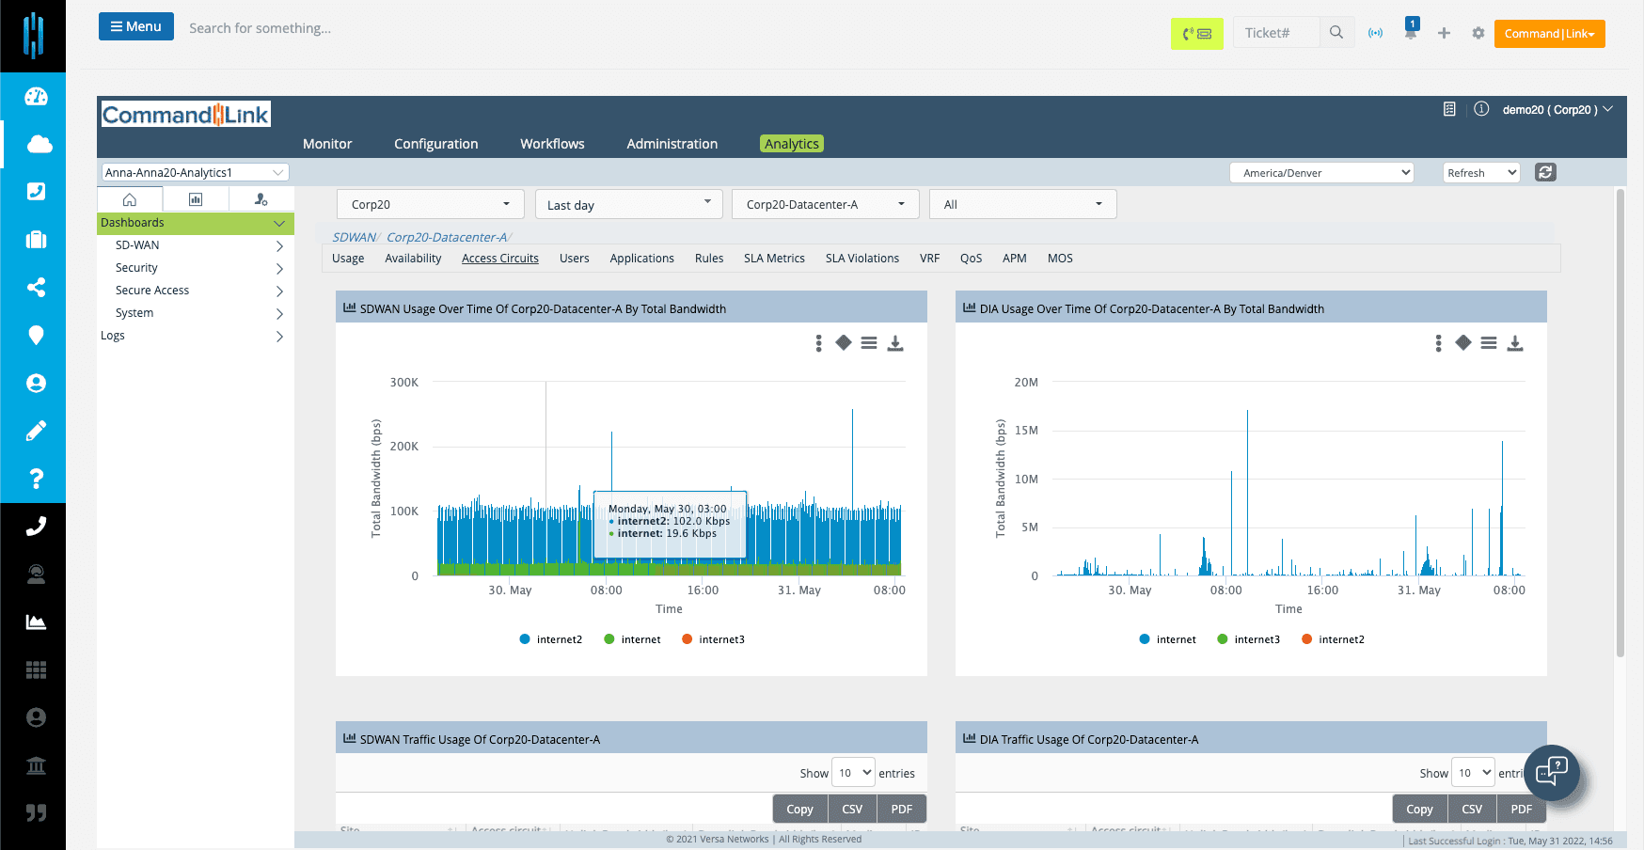The width and height of the screenshot is (1644, 850).
Task: Open the chat help bubble icon
Action: coord(1552,773)
